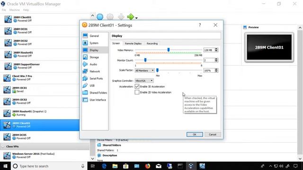This screenshot has width=303, height=170.
Task: Switch to the Remote Display tab
Action: tap(133, 43)
